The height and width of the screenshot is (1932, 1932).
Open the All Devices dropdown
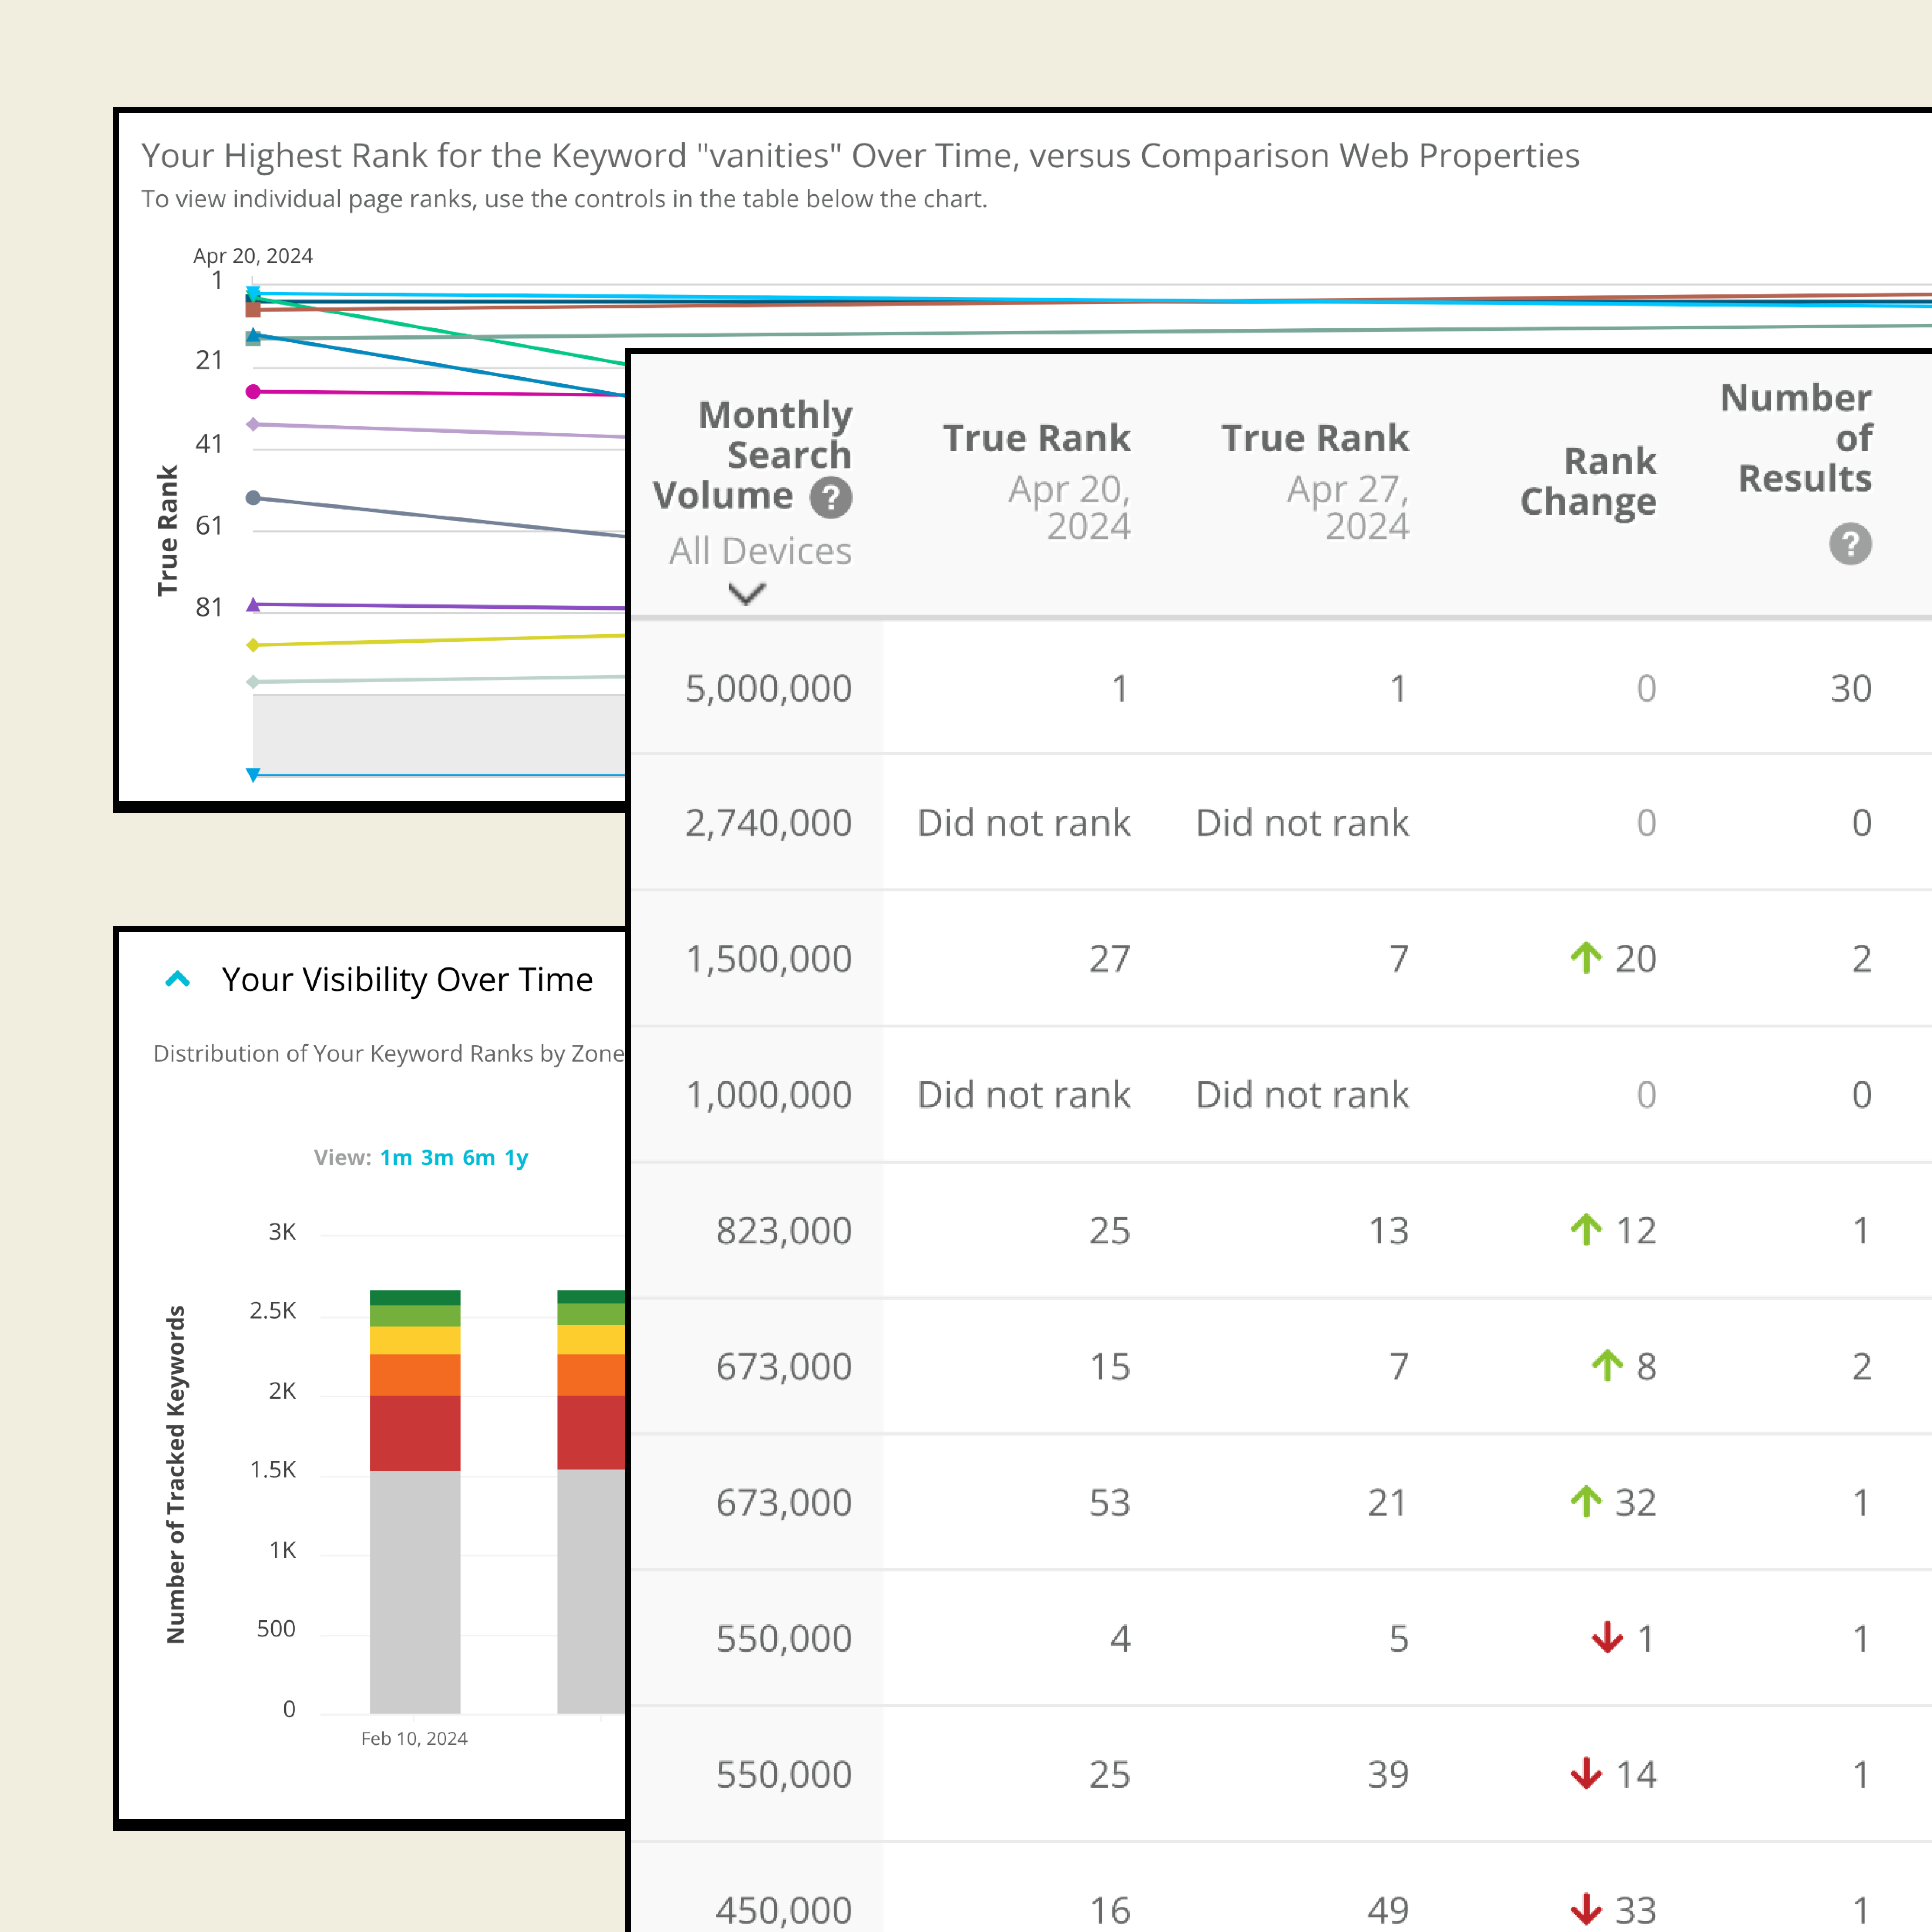point(760,551)
